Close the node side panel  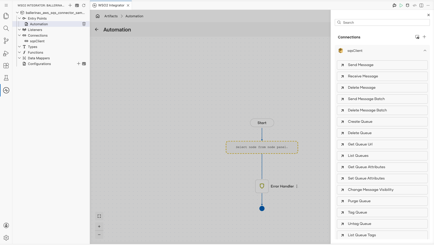[429, 15]
